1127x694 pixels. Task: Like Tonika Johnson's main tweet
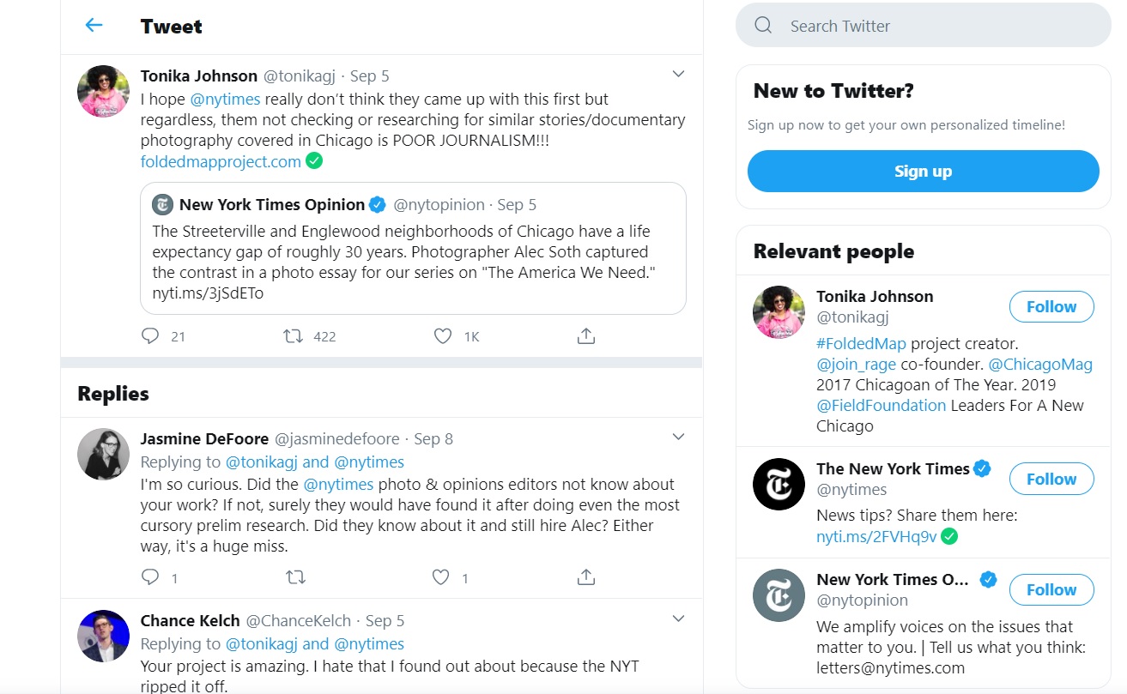click(x=443, y=336)
